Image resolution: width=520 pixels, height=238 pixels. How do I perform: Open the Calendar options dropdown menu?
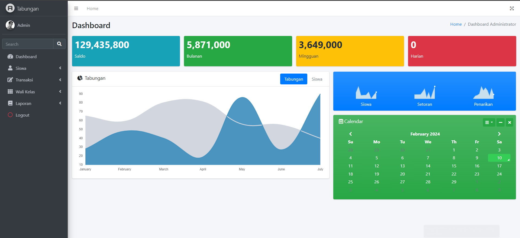[489, 123]
